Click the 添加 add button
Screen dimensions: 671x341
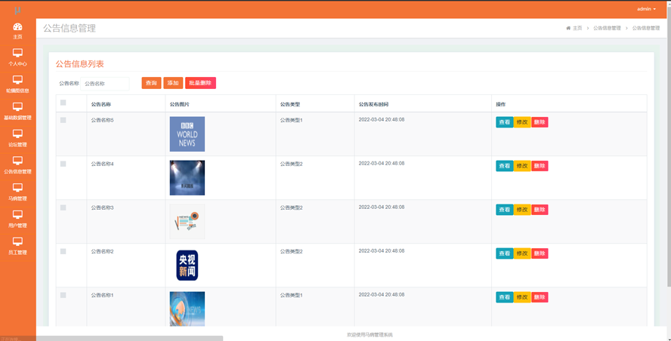click(x=173, y=83)
